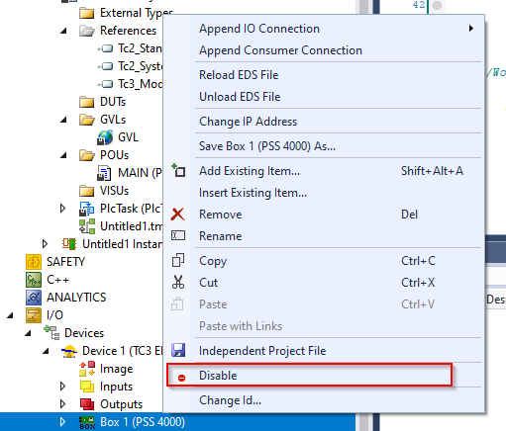Click Reload EDS File

click(239, 75)
